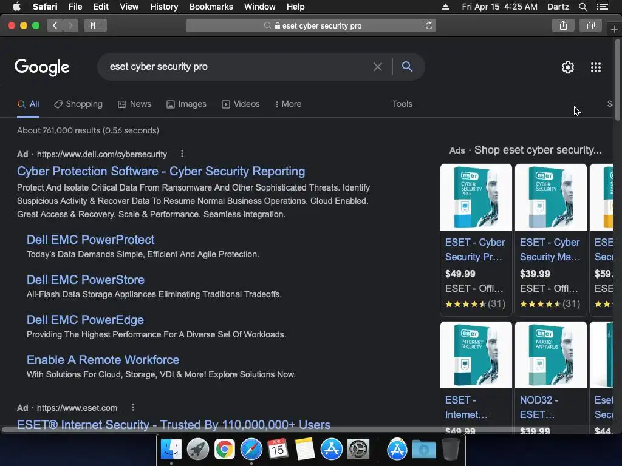The width and height of the screenshot is (622, 466).
Task: Open the Google logo homepage link
Action: pos(42,67)
